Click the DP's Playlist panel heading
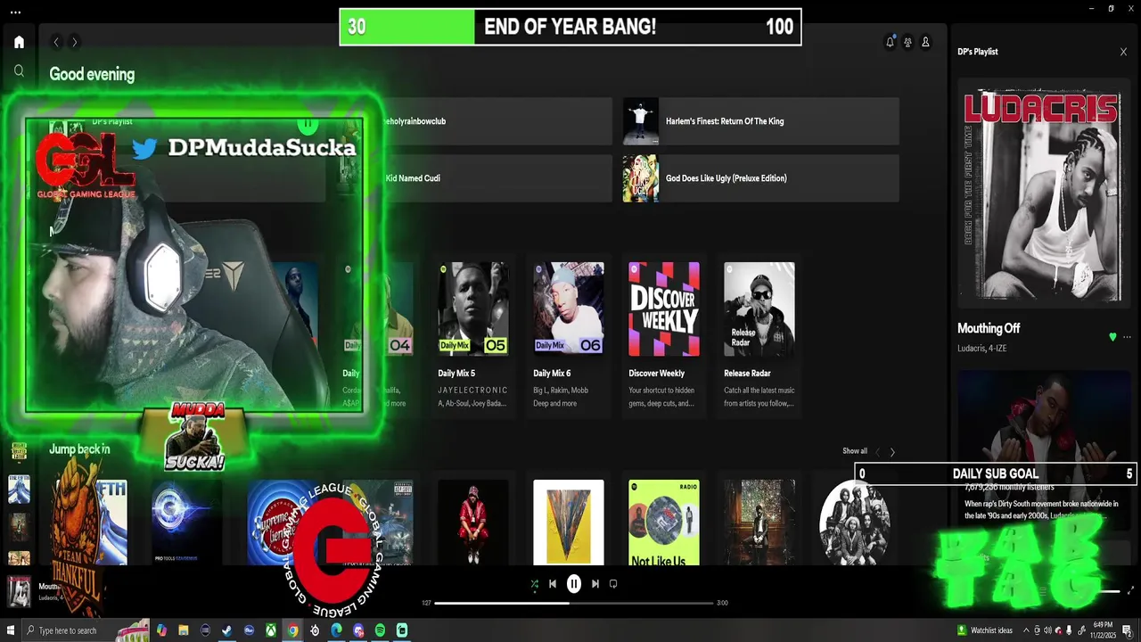 (978, 52)
